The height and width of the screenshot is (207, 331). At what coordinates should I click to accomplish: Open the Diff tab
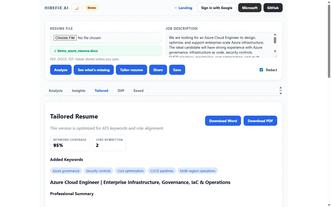click(x=121, y=91)
